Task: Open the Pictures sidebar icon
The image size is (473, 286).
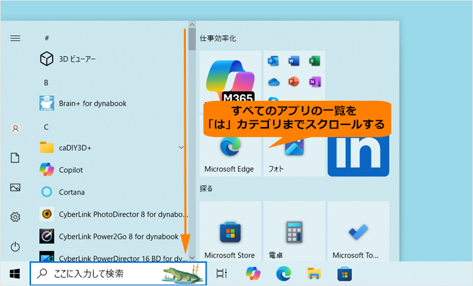Action: pyautogui.click(x=15, y=187)
